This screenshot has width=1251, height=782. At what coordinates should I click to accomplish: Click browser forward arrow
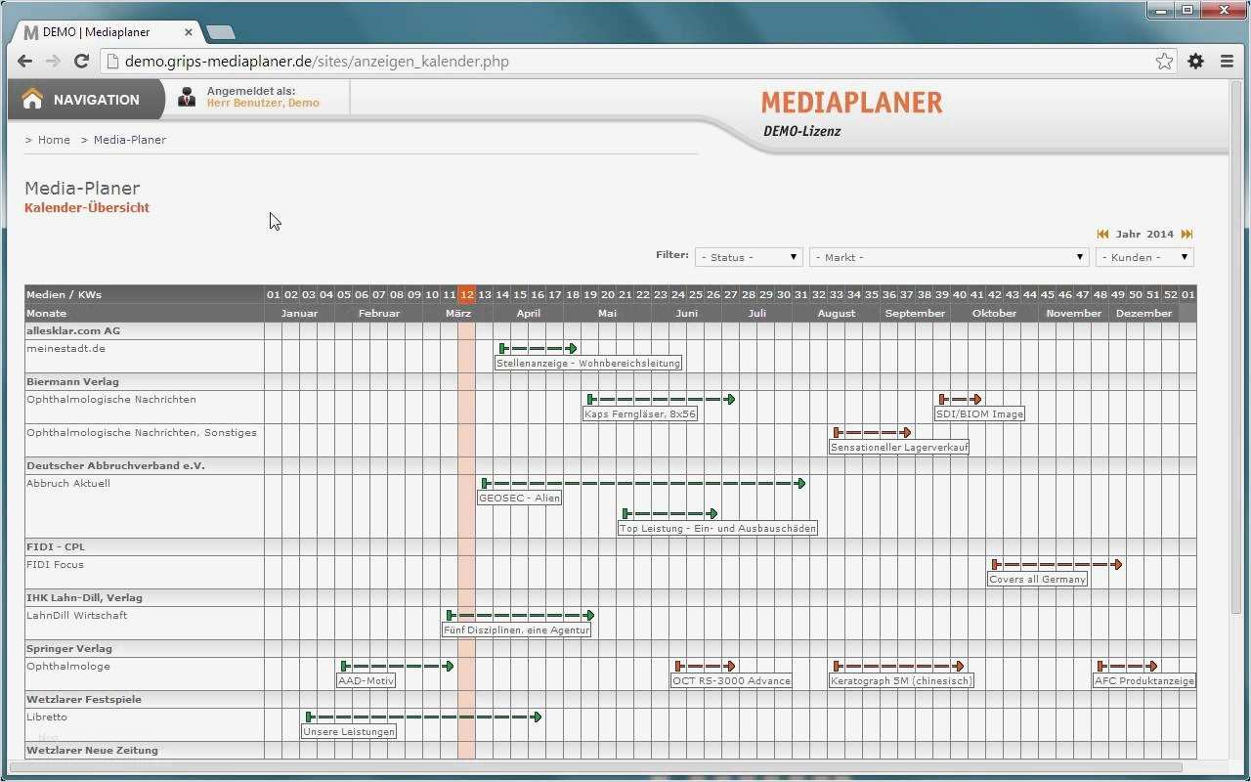tap(53, 61)
